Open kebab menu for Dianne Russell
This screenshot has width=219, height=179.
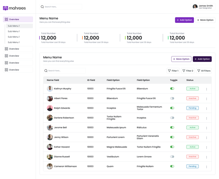click(x=206, y=157)
